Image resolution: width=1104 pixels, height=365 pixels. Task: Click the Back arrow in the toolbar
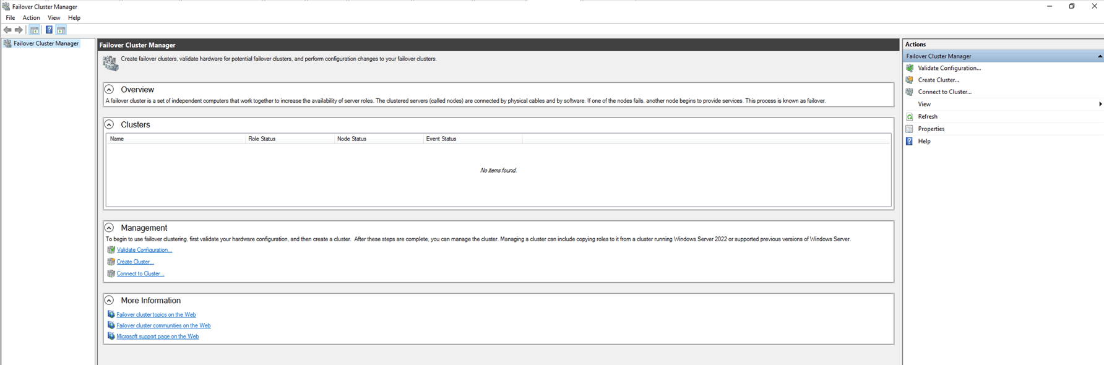pyautogui.click(x=7, y=30)
